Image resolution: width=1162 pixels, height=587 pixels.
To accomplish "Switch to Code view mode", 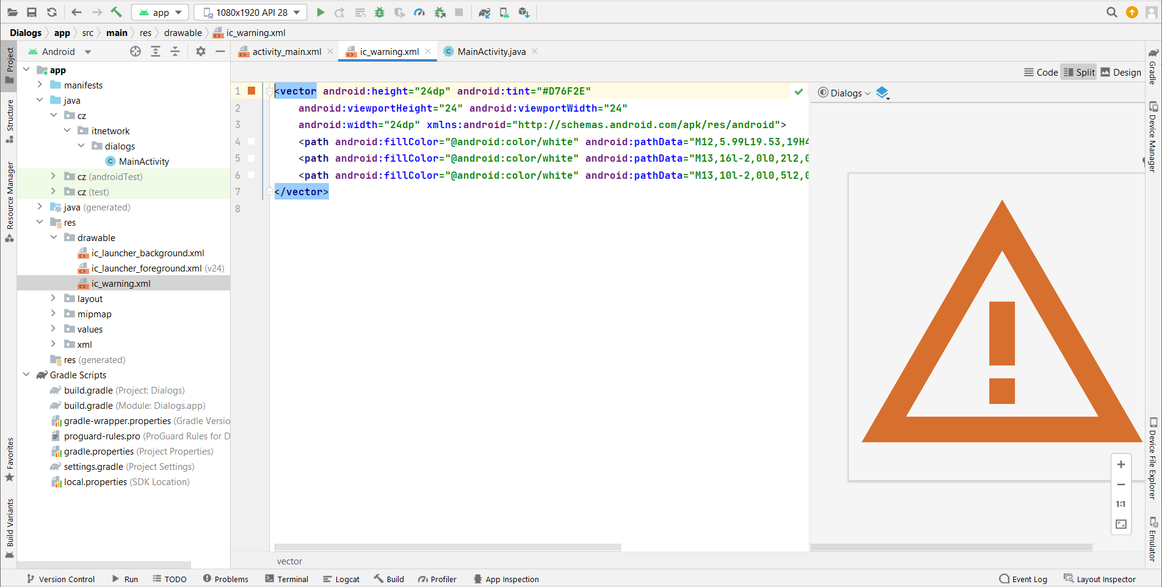I will click(1041, 72).
